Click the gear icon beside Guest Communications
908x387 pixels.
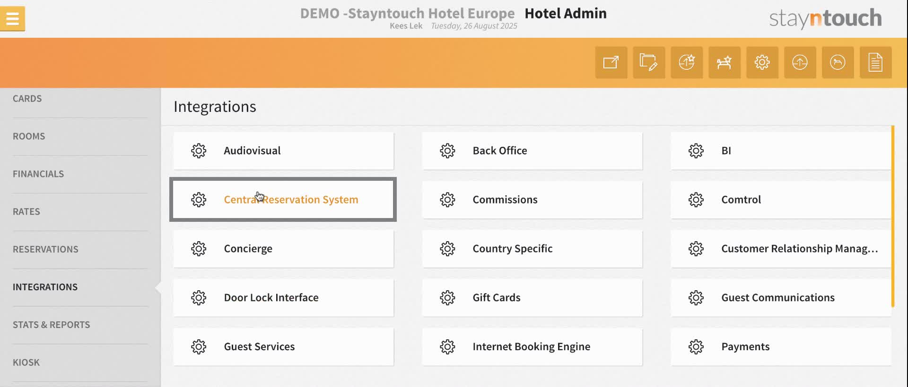[x=696, y=298]
